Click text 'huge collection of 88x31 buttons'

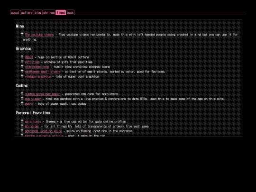(x=64, y=57)
